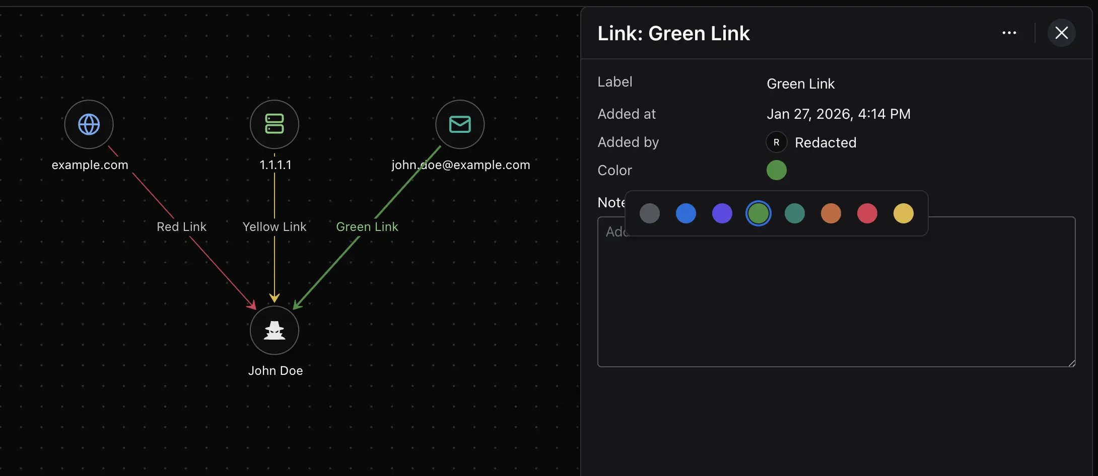Click the Green Link label value
The width and height of the screenshot is (1098, 476).
[800, 84]
